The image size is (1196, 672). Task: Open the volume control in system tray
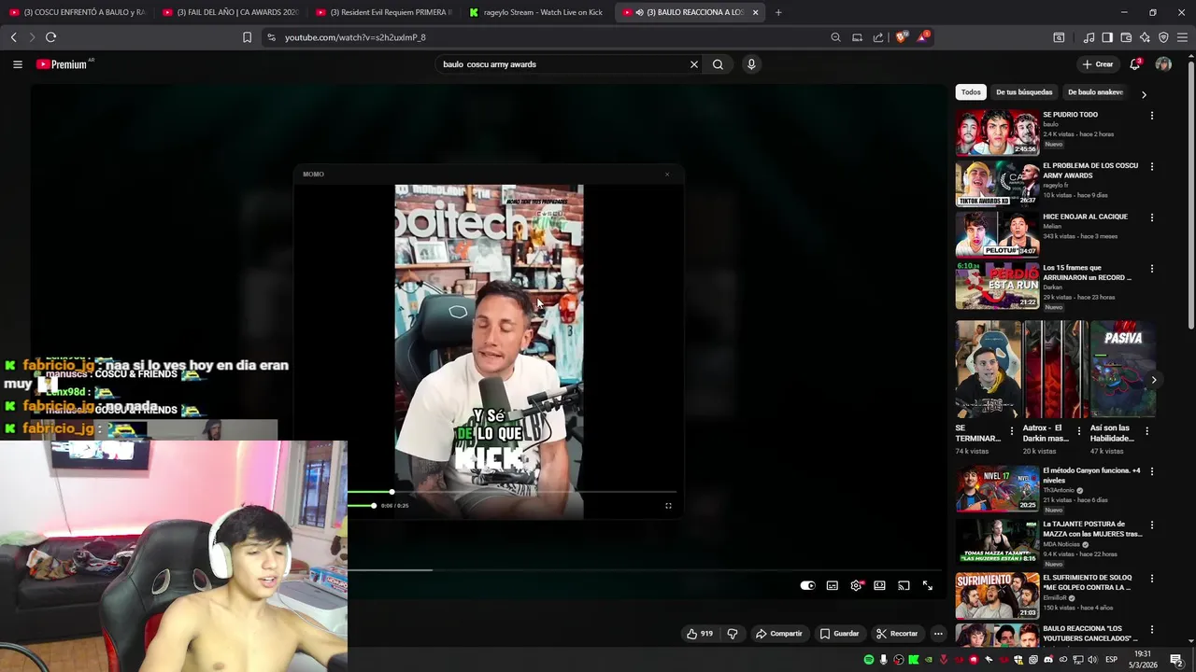click(x=1092, y=660)
